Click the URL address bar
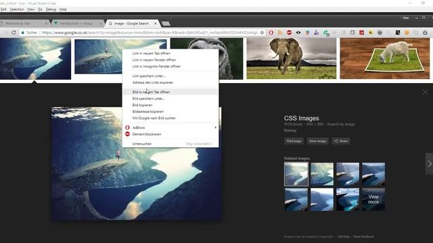Screen dimensions: 433x243 coord(149,32)
